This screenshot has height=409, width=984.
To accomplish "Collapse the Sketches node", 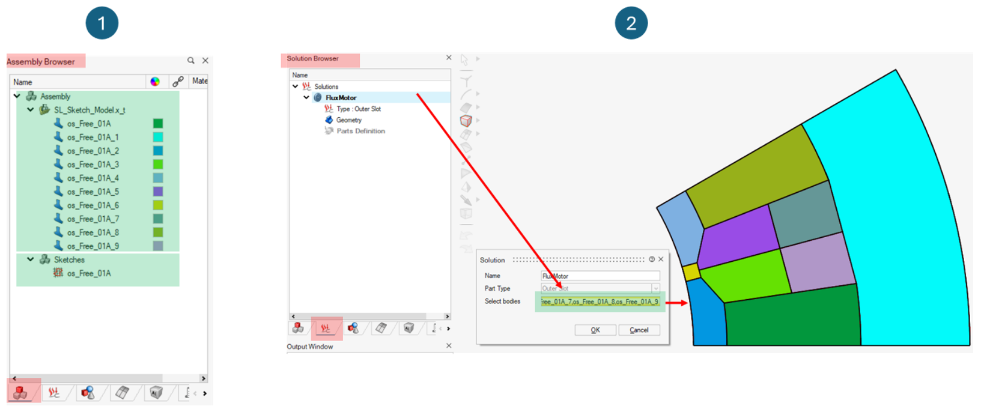I will point(31,259).
